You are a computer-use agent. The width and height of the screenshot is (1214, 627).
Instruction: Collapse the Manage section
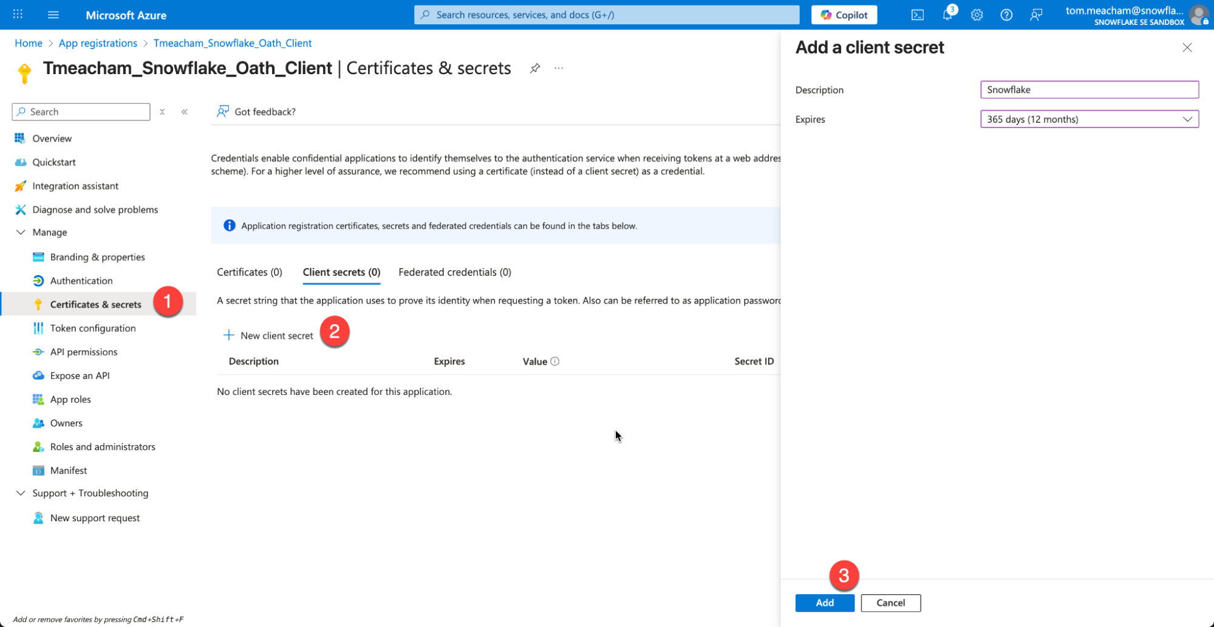coord(21,233)
